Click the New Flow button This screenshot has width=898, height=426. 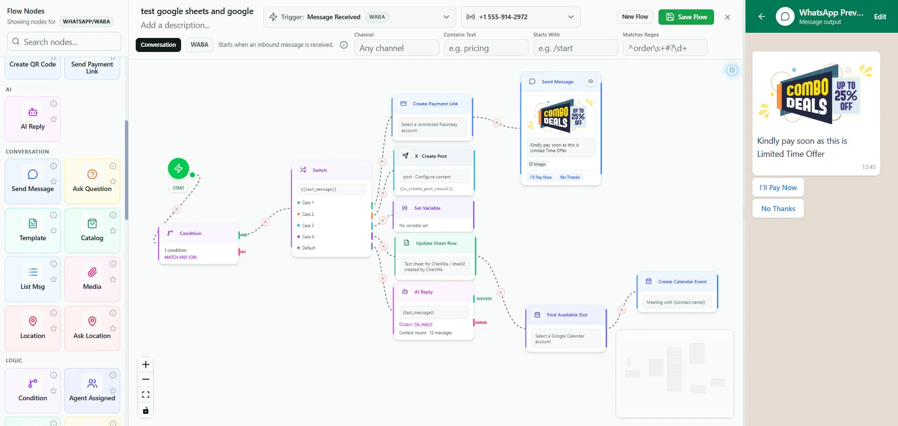(635, 17)
